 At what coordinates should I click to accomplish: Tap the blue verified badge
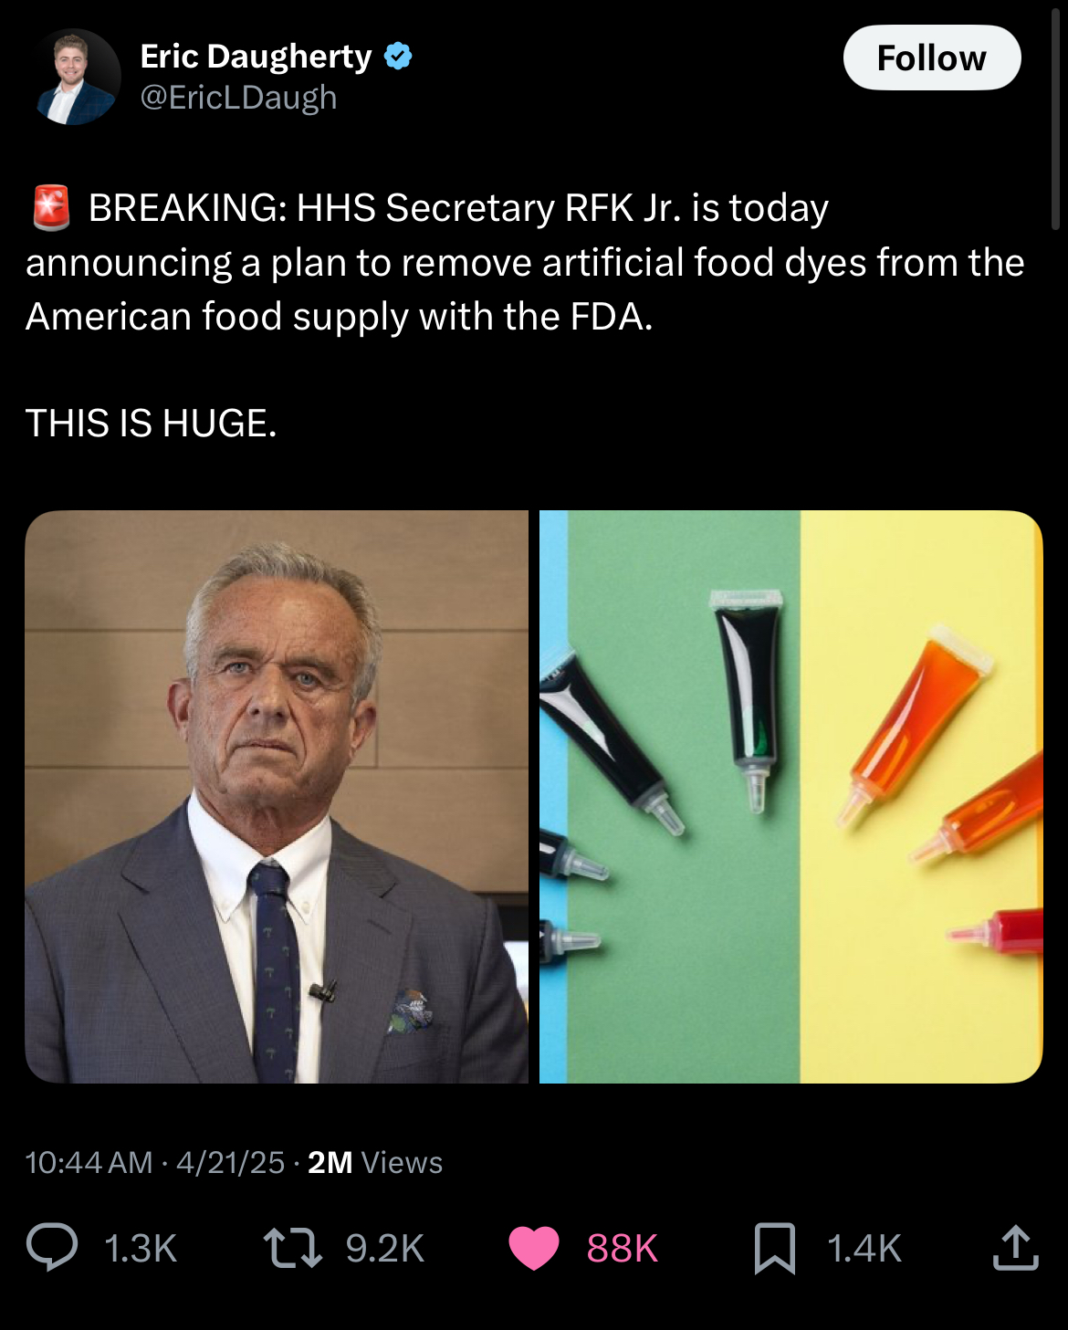398,57
